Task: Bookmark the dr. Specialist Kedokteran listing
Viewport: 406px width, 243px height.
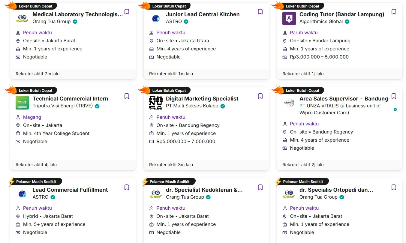Action: [260, 187]
